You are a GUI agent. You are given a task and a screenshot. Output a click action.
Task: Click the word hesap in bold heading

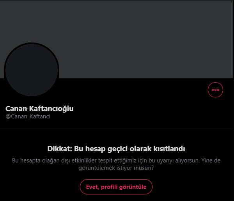coord(96,149)
